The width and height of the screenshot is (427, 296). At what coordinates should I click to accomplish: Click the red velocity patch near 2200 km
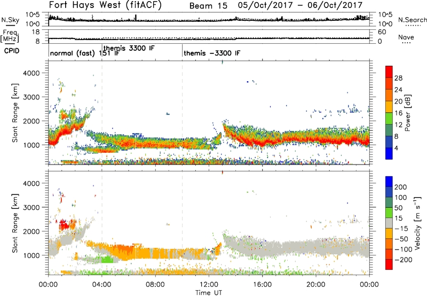click(x=64, y=225)
